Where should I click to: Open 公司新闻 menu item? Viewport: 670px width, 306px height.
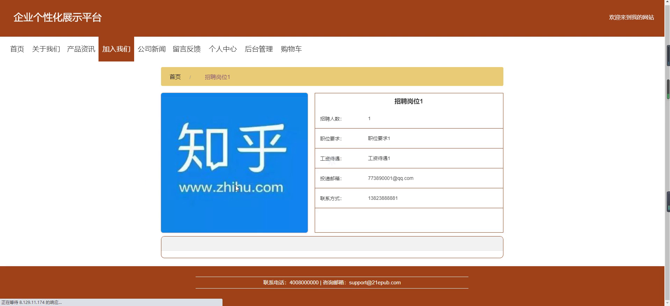click(x=152, y=49)
